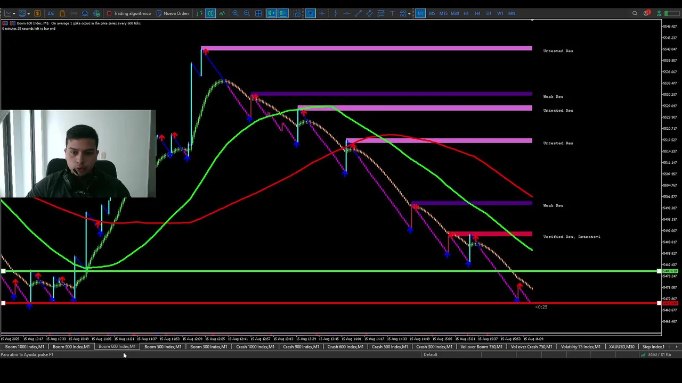Viewport: 682px width, 383px height.
Task: Select the M1 timeframe
Action: (x=420, y=13)
